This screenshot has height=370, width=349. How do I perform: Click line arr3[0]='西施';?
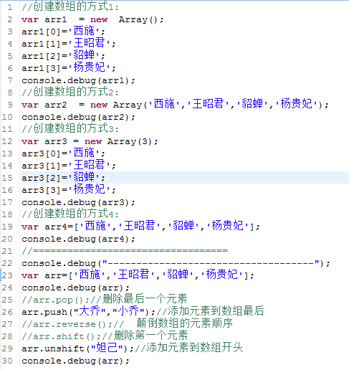pyautogui.click(x=63, y=153)
